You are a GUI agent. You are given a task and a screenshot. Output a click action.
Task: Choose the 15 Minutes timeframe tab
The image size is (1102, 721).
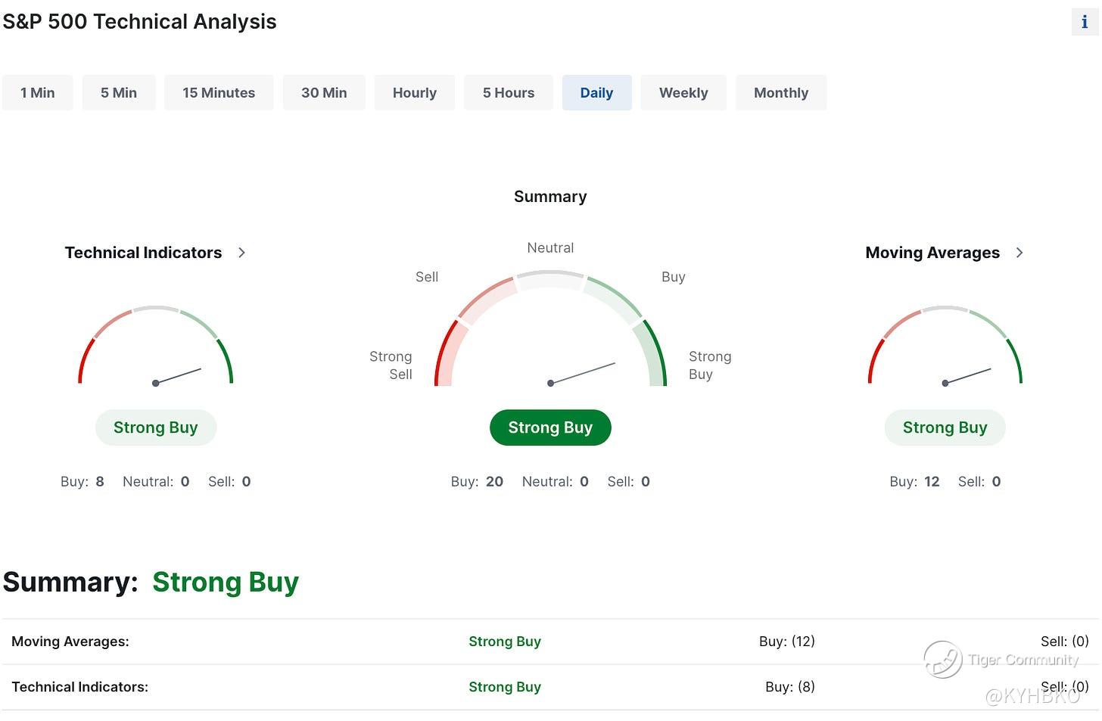click(219, 93)
